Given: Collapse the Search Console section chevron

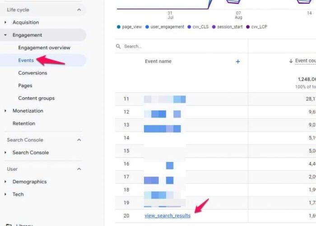Looking at the screenshot, I should (x=79, y=140).
